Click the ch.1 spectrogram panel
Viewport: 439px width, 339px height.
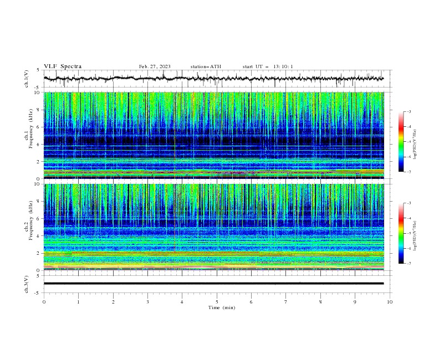(214, 135)
